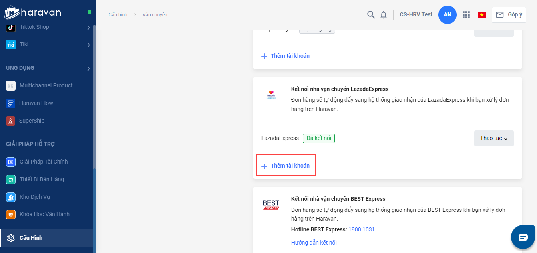Viewport: 537px width, 253px height.
Task: Open BEST Express Hướng dẫn kết nối link
Action: pos(314,243)
